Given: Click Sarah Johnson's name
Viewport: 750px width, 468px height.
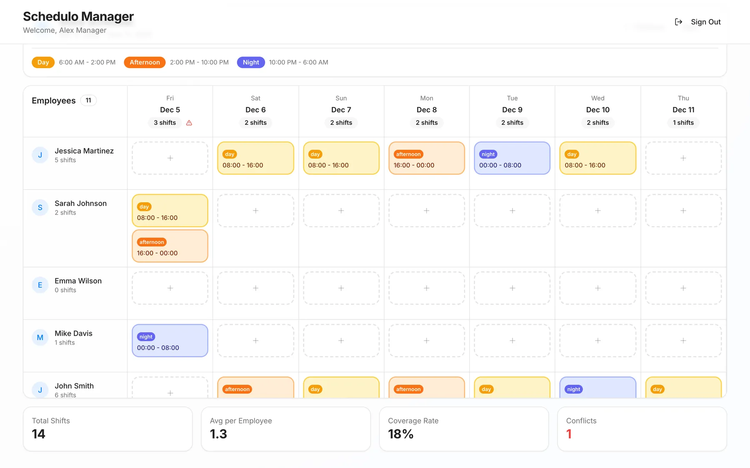Looking at the screenshot, I should (81, 203).
